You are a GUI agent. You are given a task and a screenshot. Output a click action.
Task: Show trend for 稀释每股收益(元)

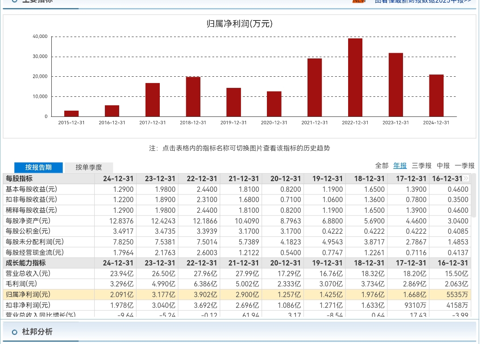(31, 210)
